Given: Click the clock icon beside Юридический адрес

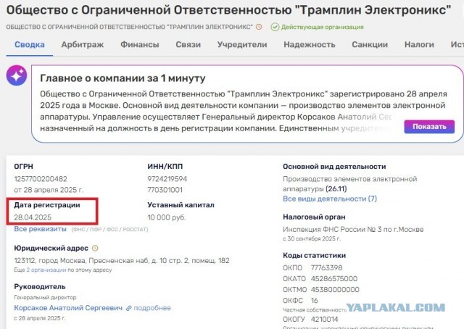Looking at the screenshot, I should pyautogui.click(x=95, y=249).
